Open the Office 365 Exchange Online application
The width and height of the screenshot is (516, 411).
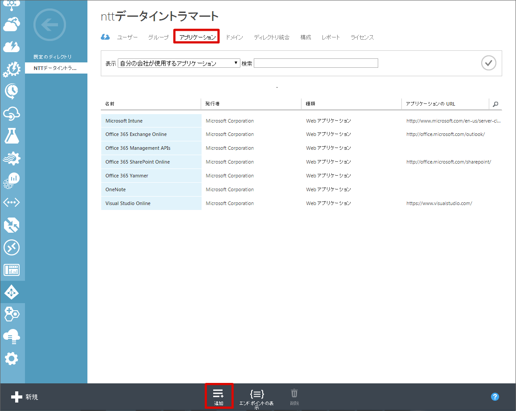[151, 134]
